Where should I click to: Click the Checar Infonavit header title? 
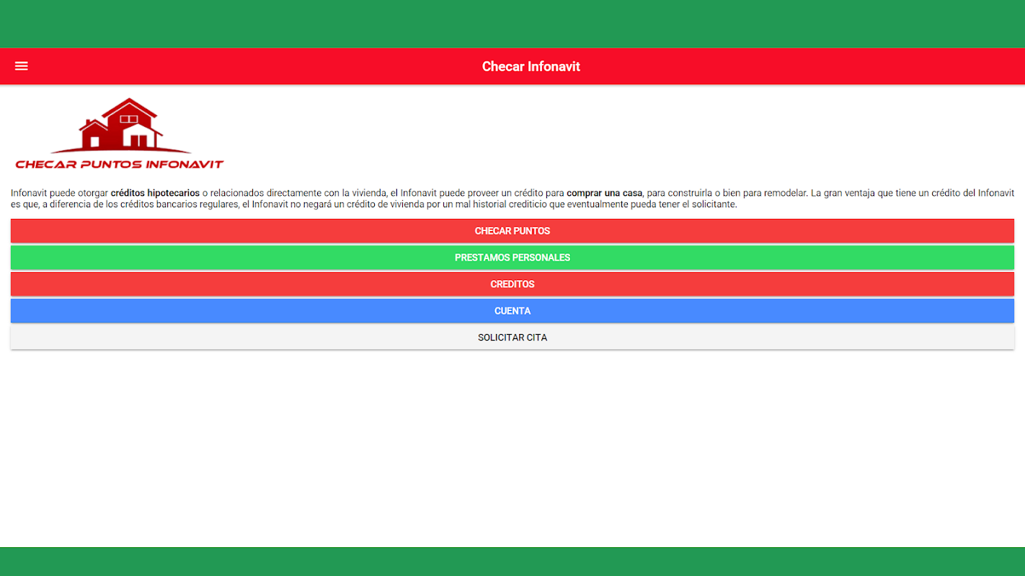tap(531, 66)
